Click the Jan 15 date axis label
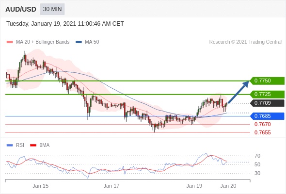 [x=41, y=186]
